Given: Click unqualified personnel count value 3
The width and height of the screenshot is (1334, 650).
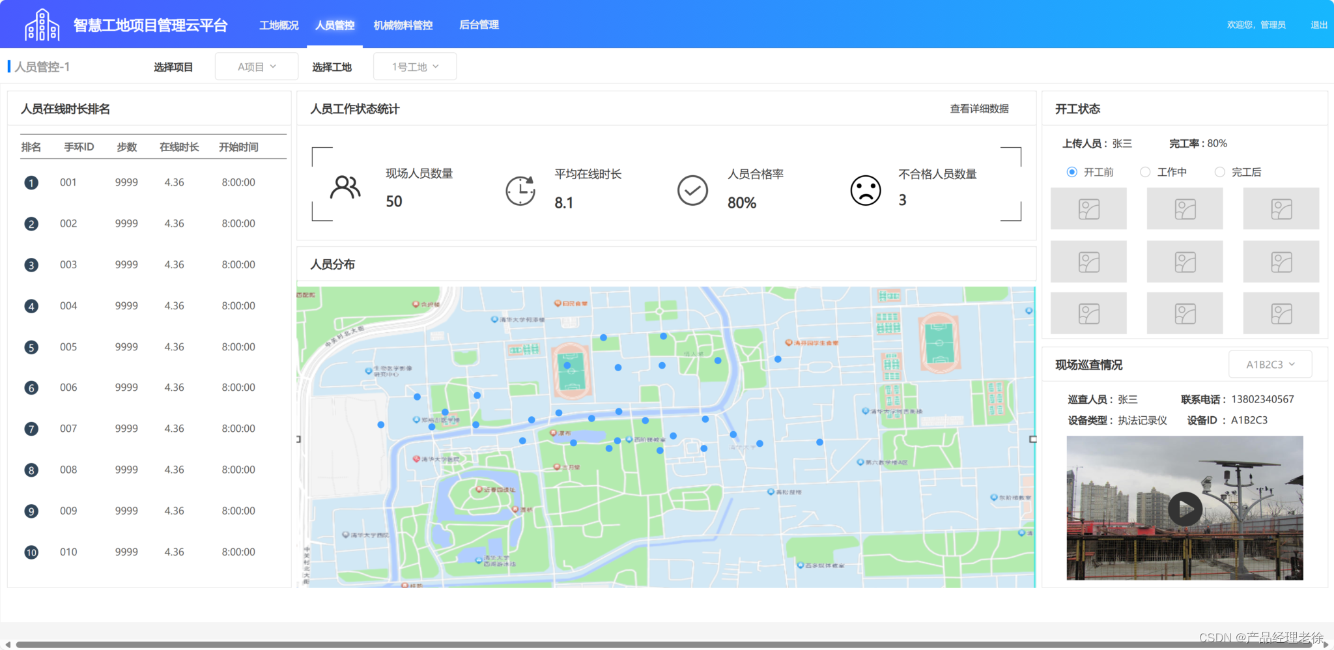Looking at the screenshot, I should coord(902,201).
